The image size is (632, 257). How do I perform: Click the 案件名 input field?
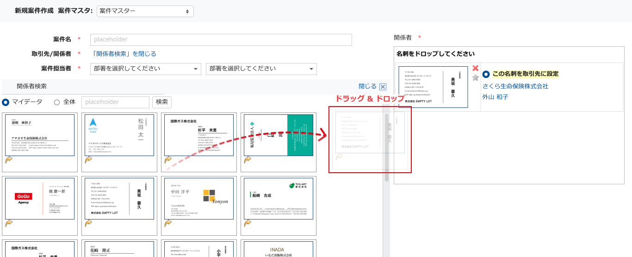[221, 40]
